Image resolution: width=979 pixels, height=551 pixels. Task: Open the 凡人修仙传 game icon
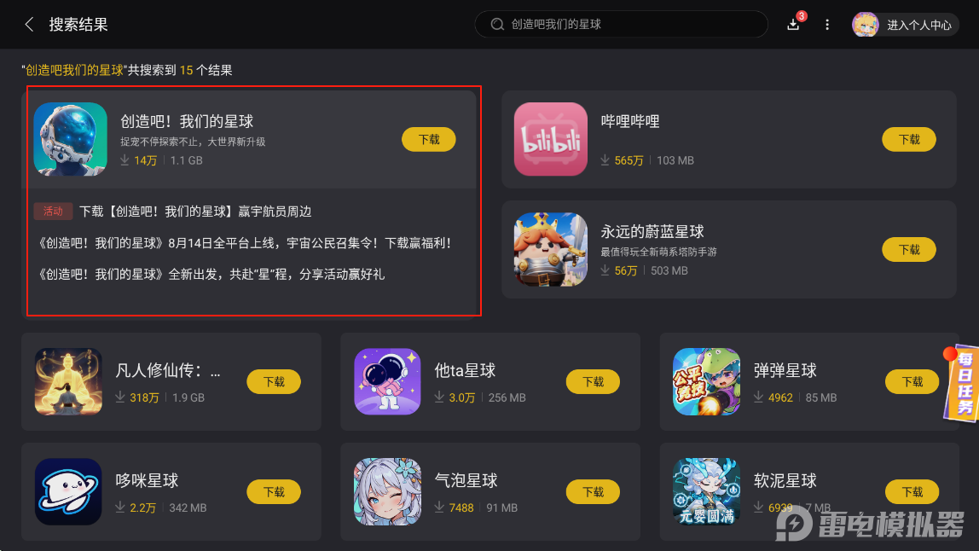68,381
